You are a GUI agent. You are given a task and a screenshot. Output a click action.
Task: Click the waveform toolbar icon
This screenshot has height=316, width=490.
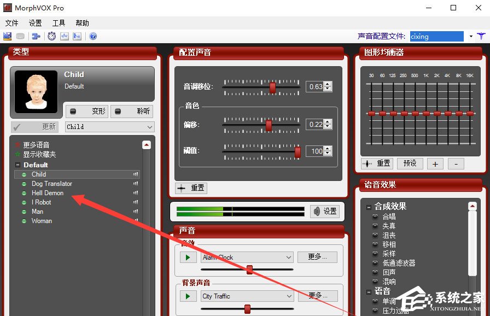tap(65, 36)
